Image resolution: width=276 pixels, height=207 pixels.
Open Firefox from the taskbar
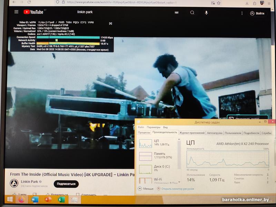pyautogui.click(x=21, y=200)
